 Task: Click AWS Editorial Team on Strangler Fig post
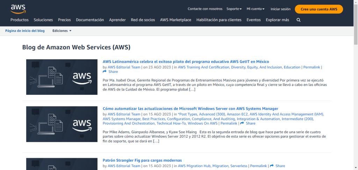tap(124, 166)
